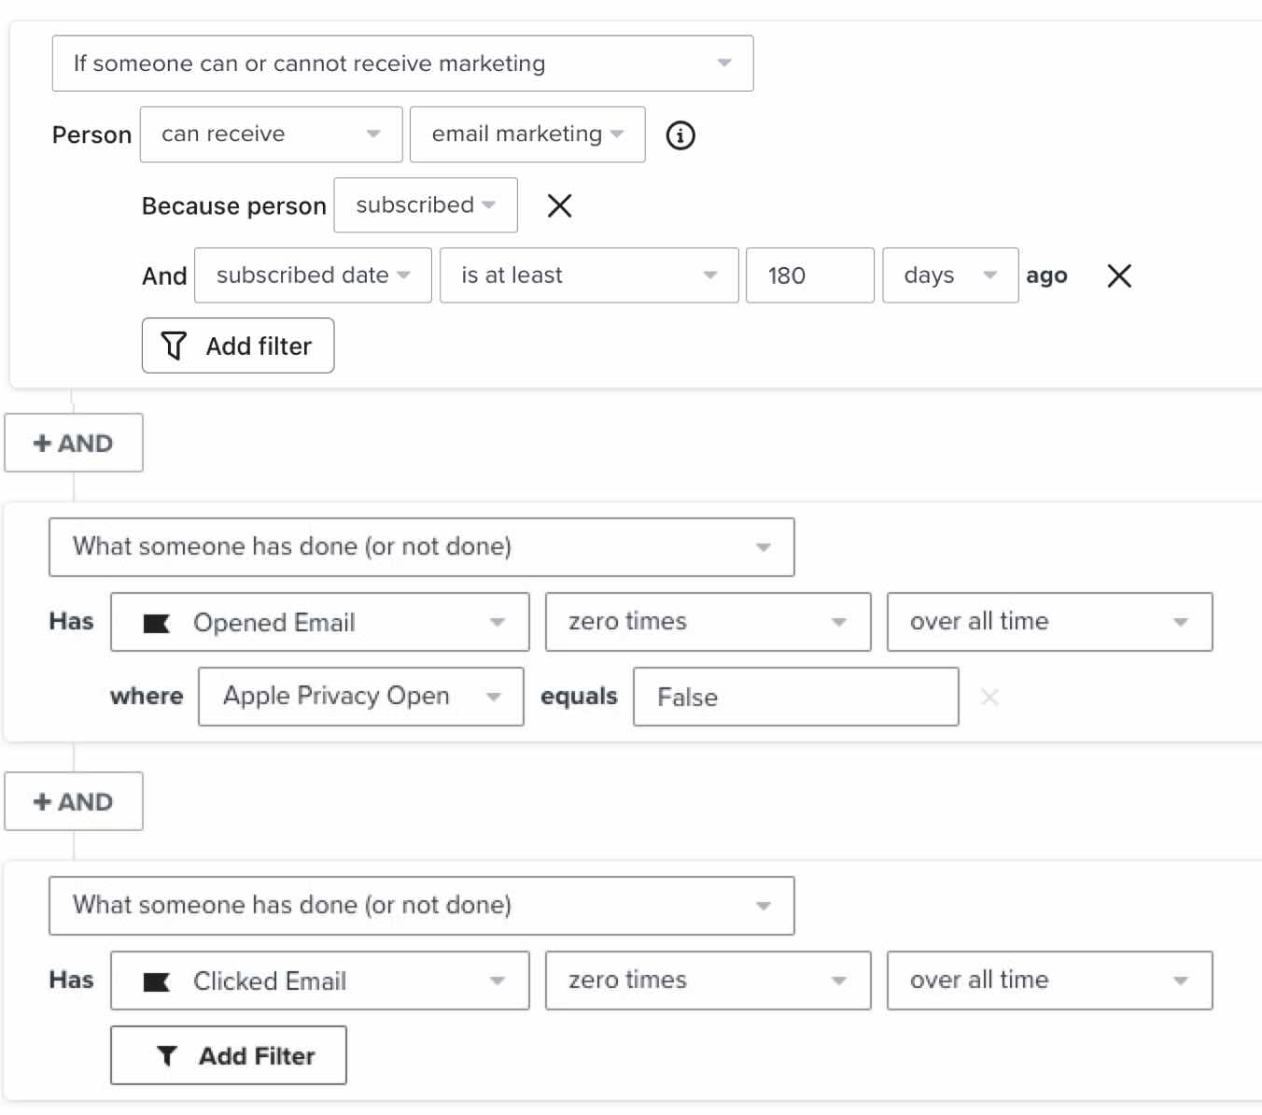Image resolution: width=1262 pixels, height=1115 pixels.
Task: Click the funnel icon inside Add filter
Action: (x=172, y=346)
